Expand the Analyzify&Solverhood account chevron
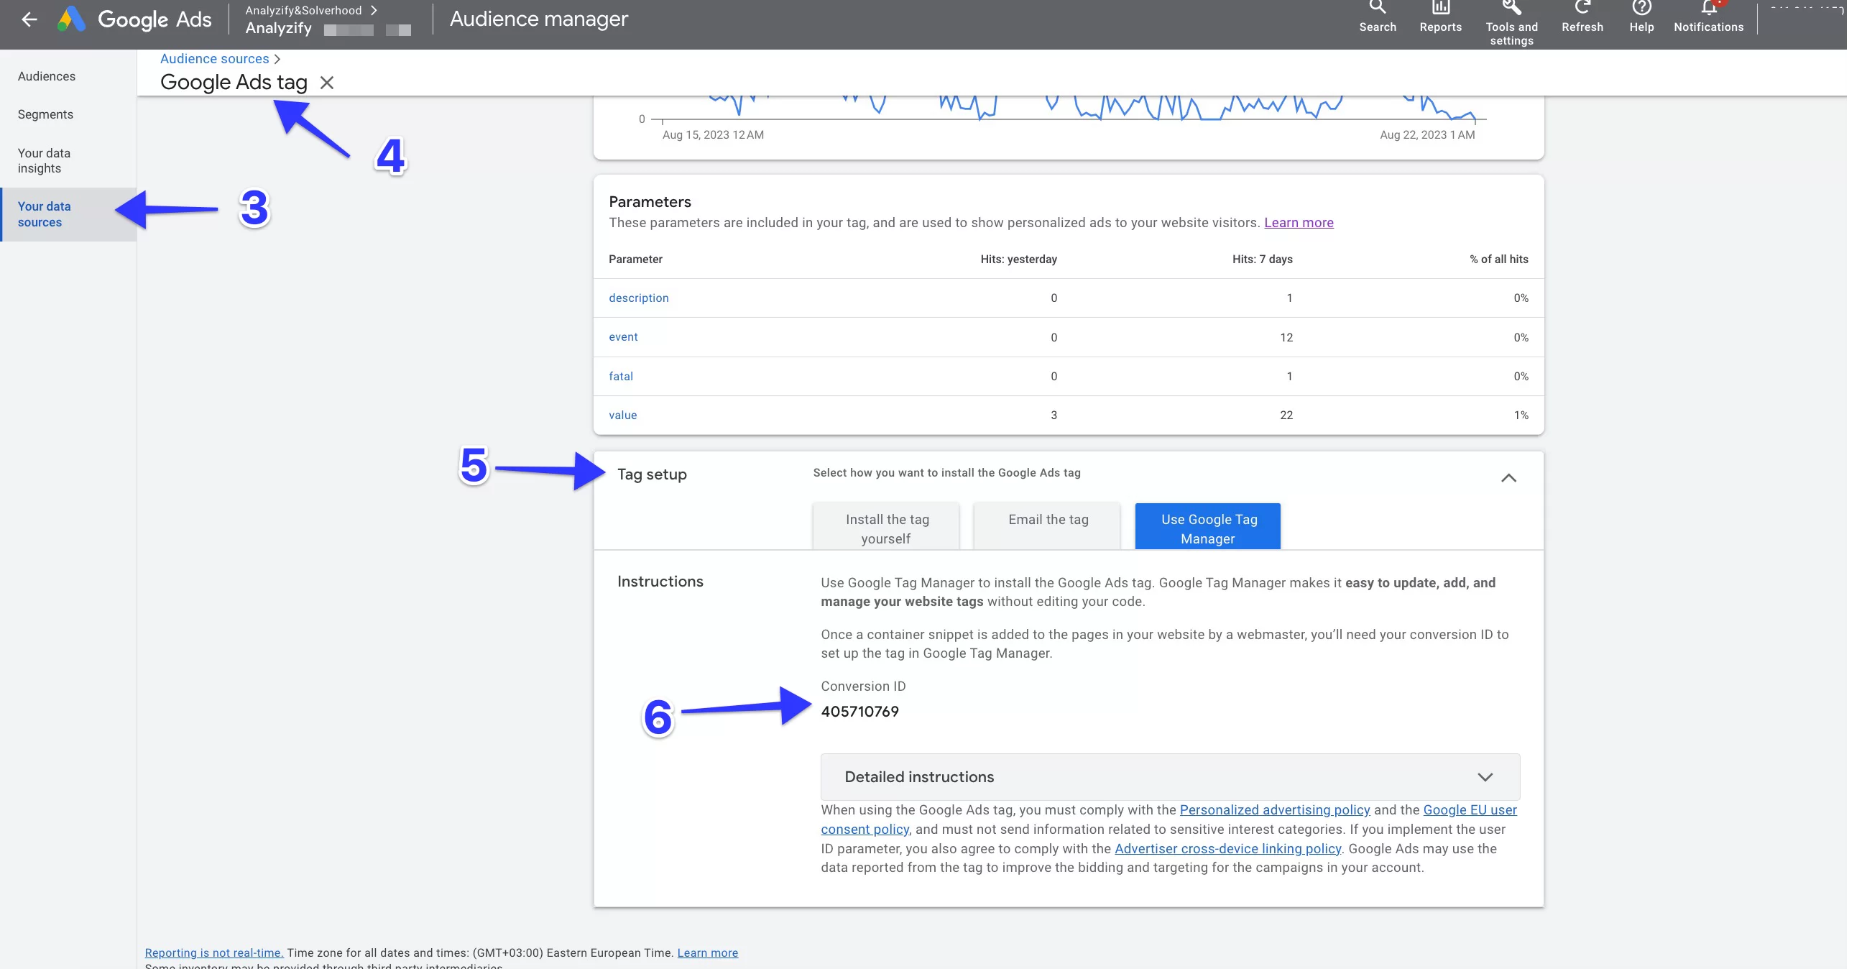 pos(374,10)
